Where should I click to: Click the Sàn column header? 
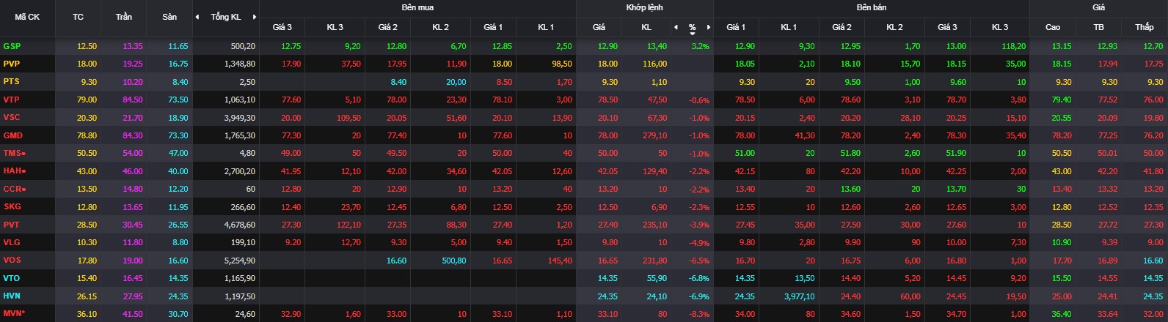(169, 17)
